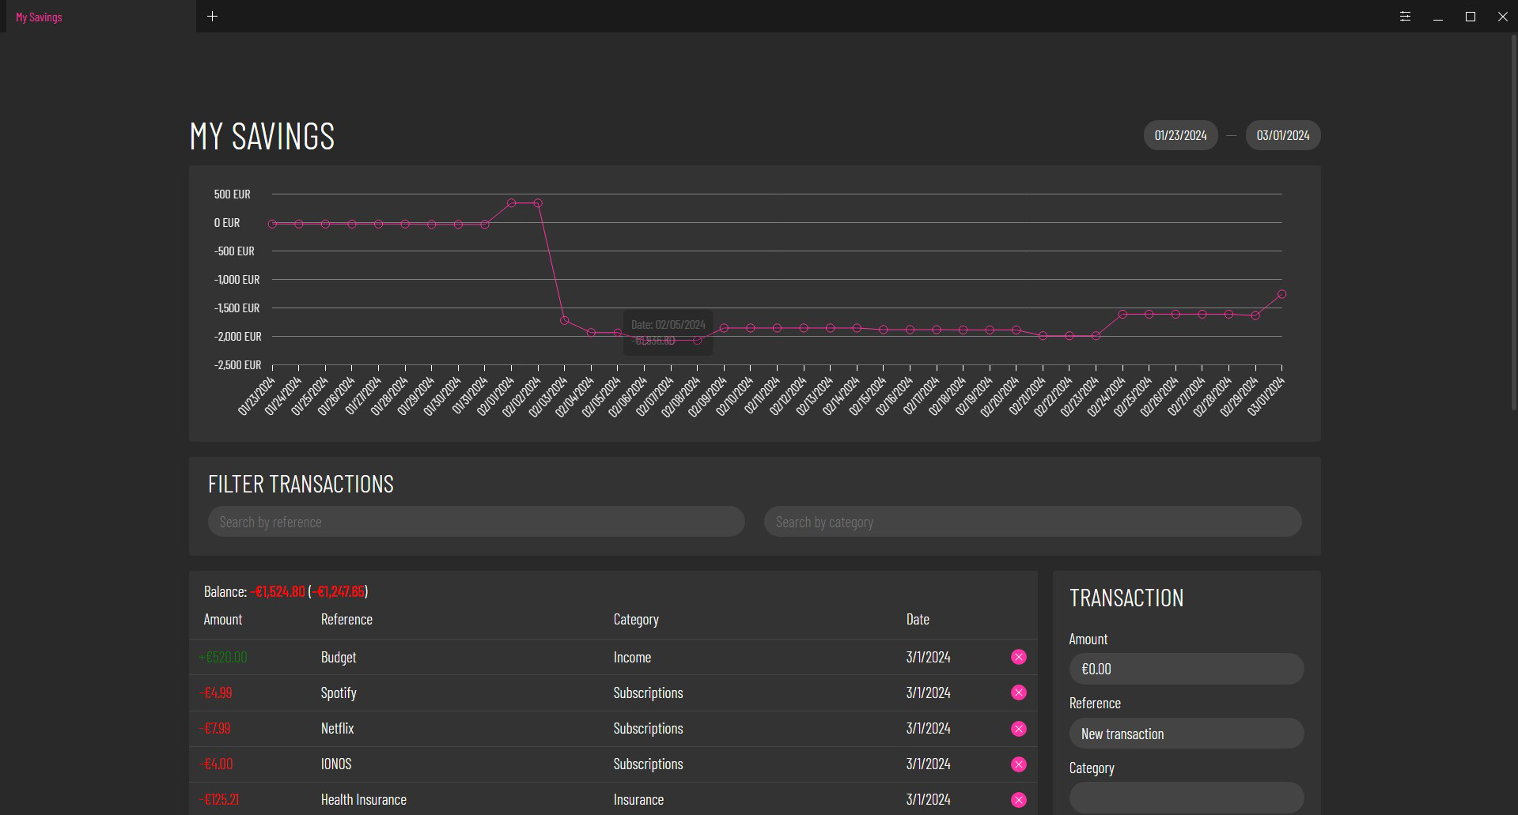Select the -€4.99 amount cell
1518x815 pixels.
coord(216,692)
